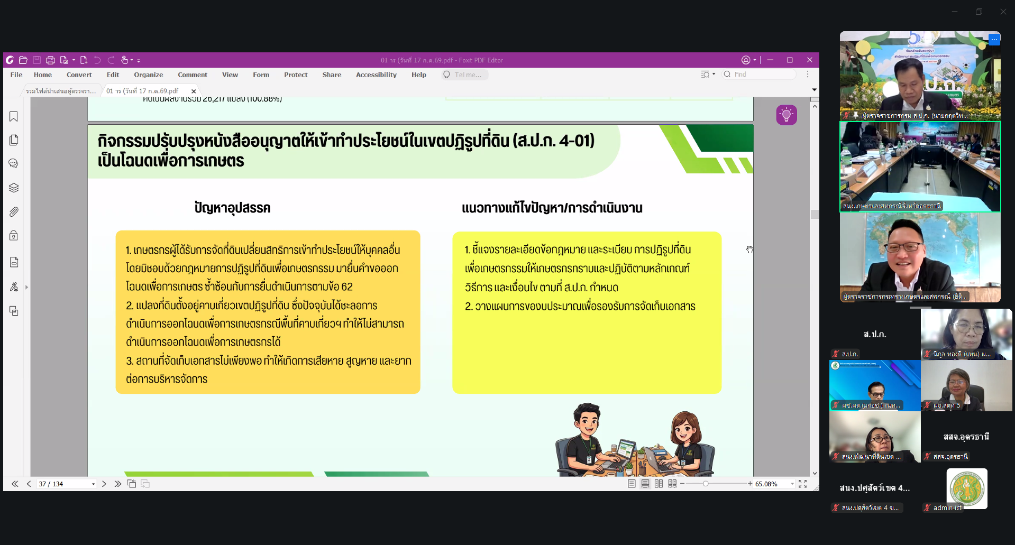Image resolution: width=1015 pixels, height=545 pixels.
Task: Jump to the last page
Action: (117, 484)
